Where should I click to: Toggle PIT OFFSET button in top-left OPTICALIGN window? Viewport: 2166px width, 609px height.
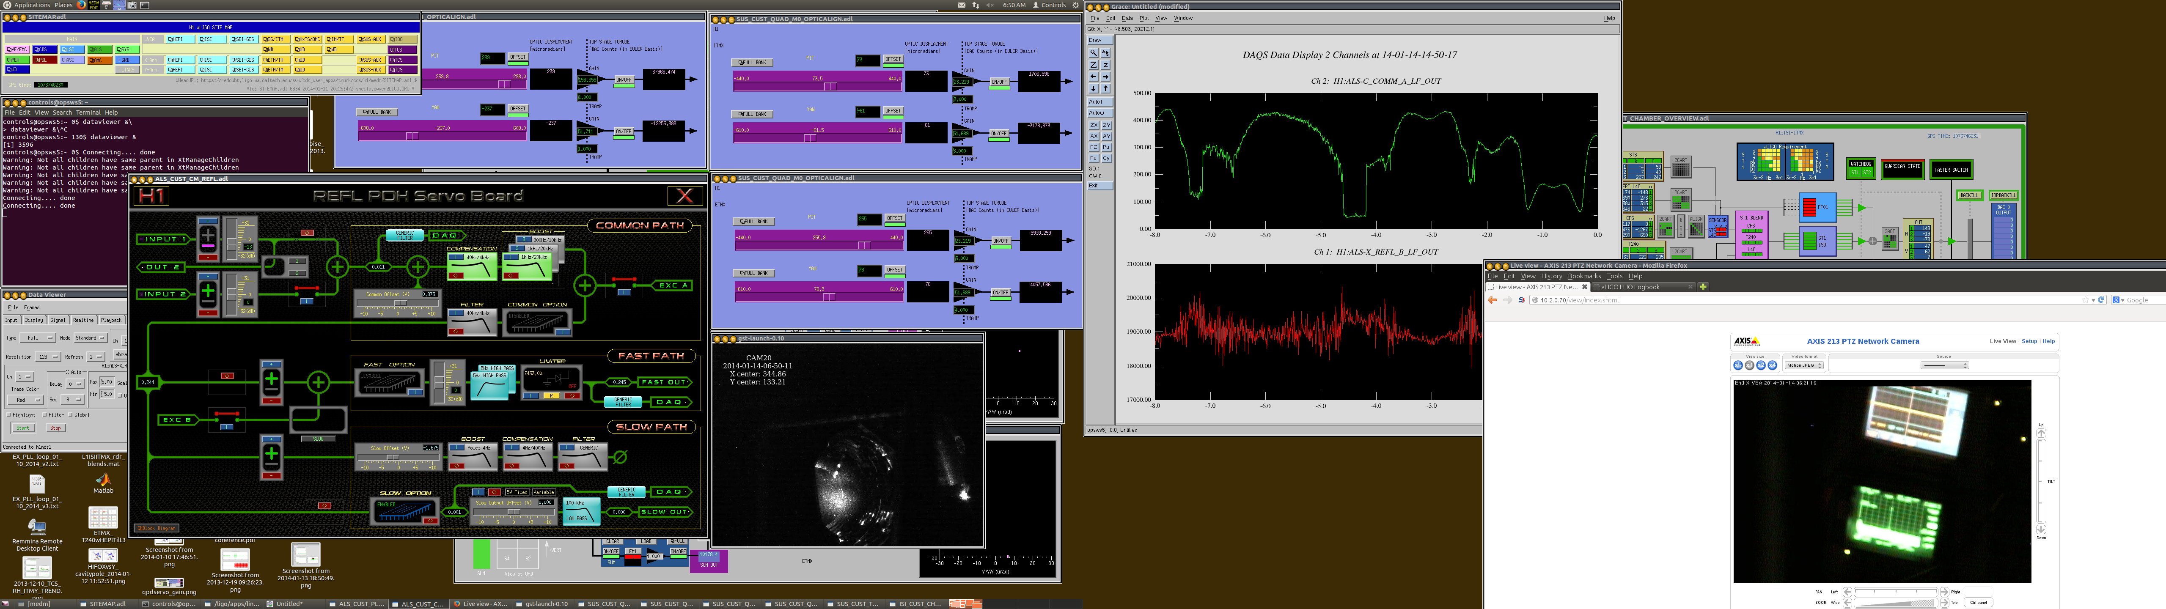518,57
